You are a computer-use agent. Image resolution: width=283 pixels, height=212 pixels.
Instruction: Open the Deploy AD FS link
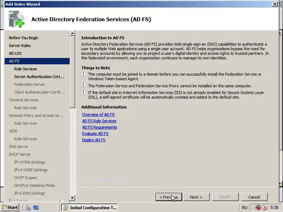point(94,140)
